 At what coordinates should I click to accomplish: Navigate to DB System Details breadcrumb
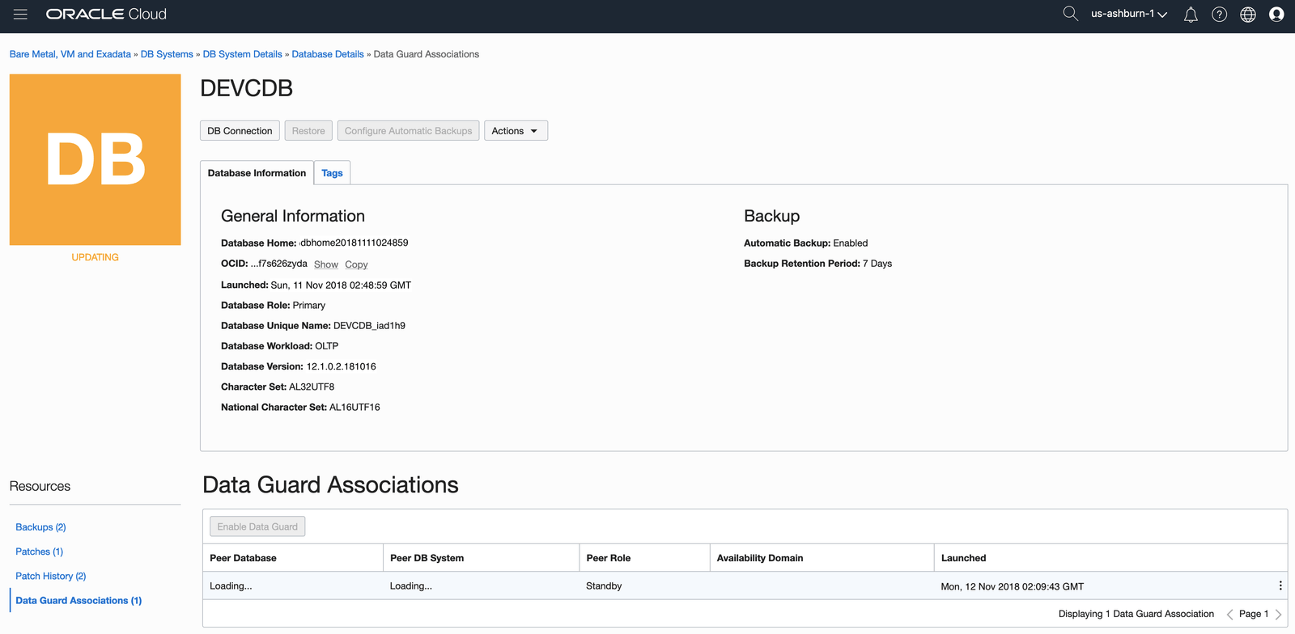[x=242, y=54]
